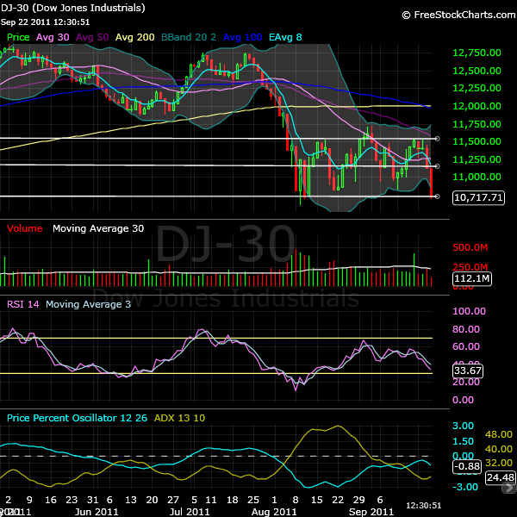Click the Price Percent Oscillator 12 26 label
The height and width of the screenshot is (517, 517).
click(x=76, y=418)
